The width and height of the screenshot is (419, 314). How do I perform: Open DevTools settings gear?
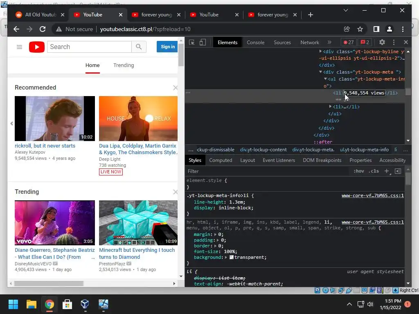[382, 42]
